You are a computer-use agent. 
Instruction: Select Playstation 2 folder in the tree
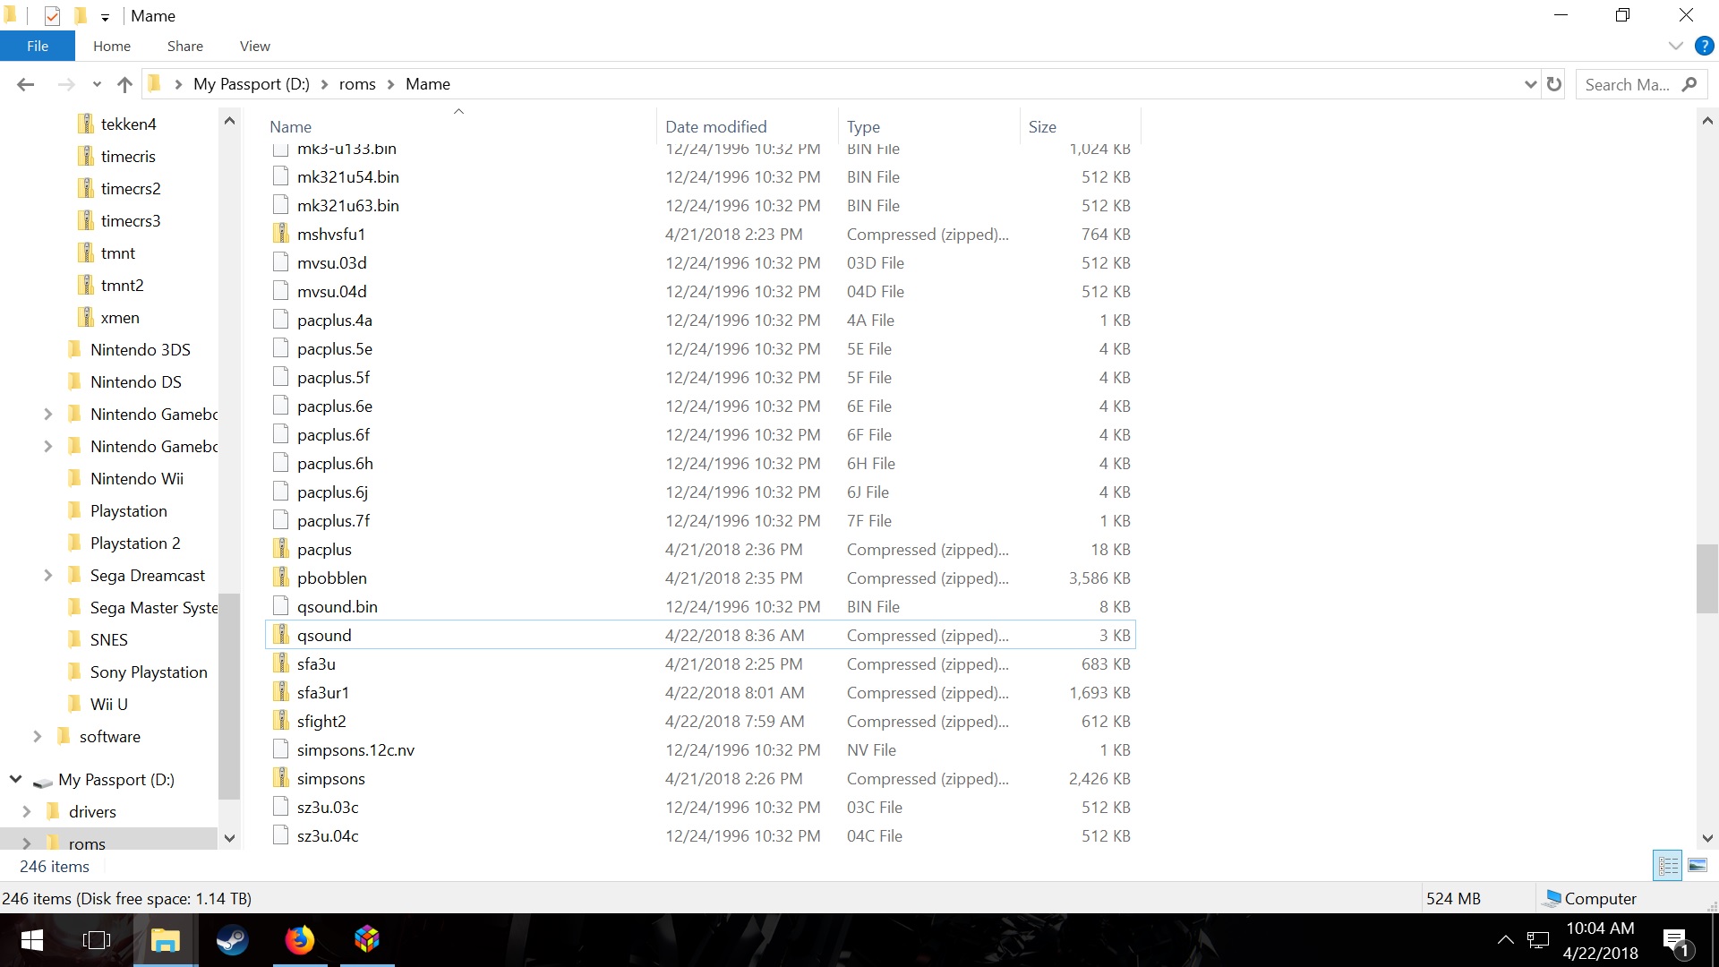pos(135,543)
